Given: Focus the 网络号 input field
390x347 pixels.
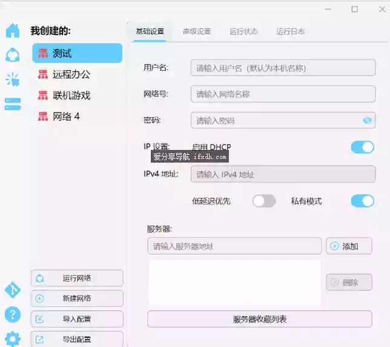Looking at the screenshot, I should (x=283, y=94).
